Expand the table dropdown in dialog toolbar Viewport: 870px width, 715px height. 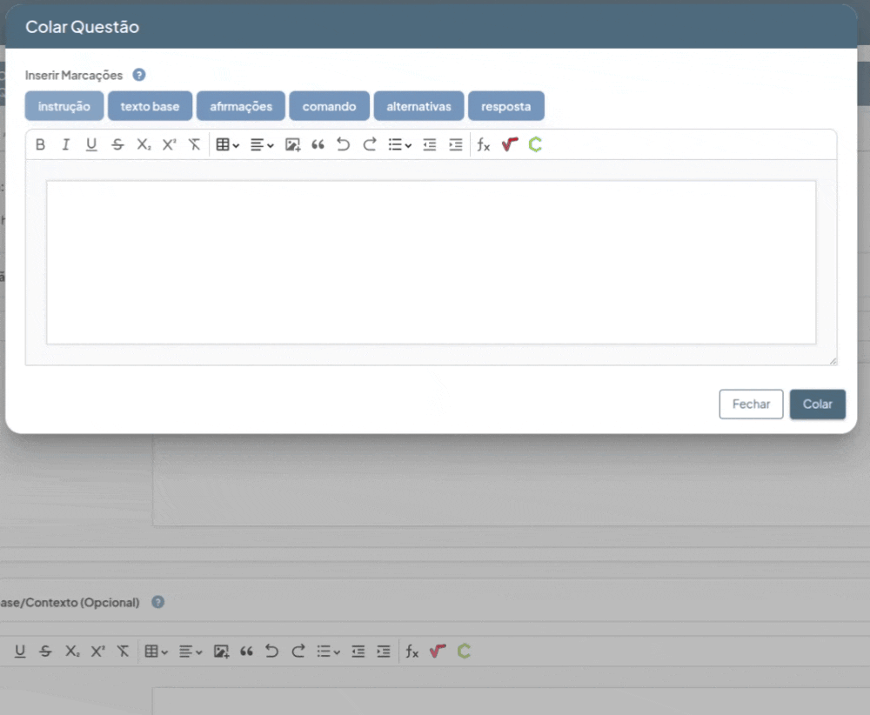pyautogui.click(x=228, y=145)
